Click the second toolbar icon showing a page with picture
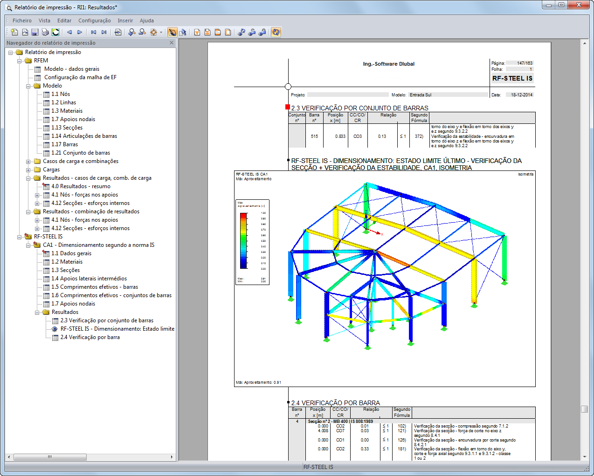The width and height of the screenshot is (594, 476). (x=25, y=32)
